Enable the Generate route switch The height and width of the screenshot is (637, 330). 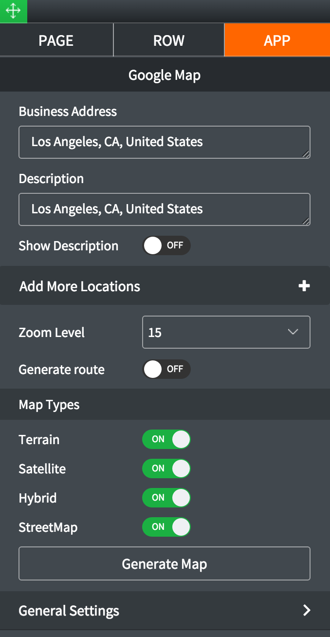166,369
